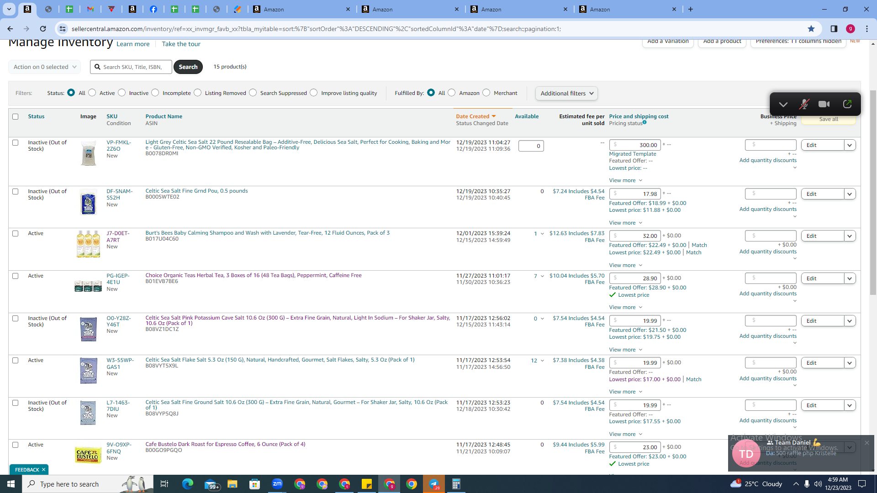View site information icon in address bar
The width and height of the screenshot is (877, 493).
(63, 29)
